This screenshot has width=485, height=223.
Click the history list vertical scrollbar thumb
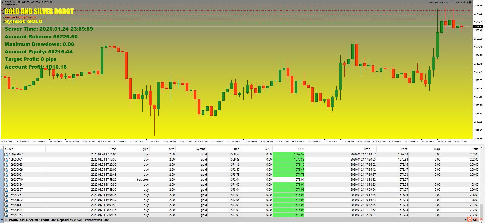(x=482, y=211)
